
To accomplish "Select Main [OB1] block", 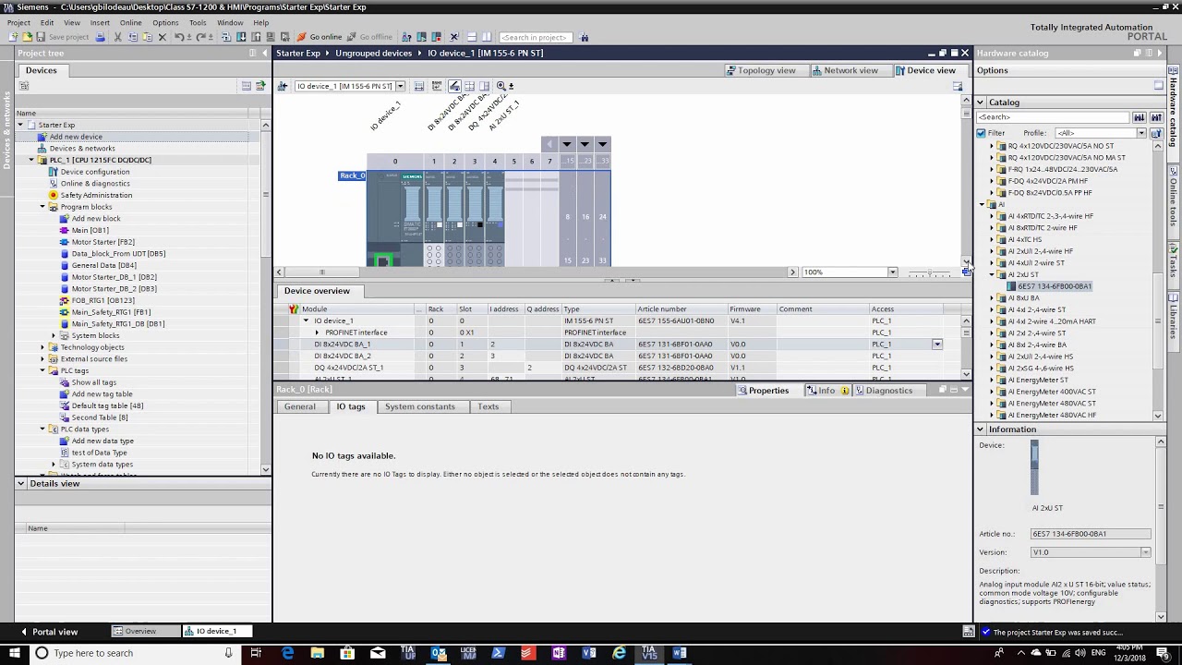I will (x=90, y=230).
